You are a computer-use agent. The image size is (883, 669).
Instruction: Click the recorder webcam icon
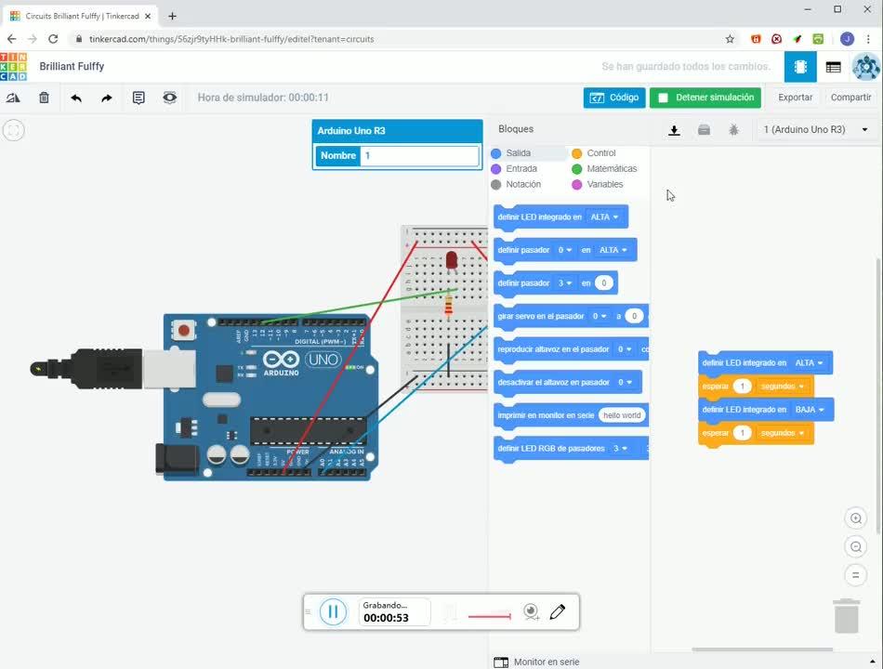tap(531, 611)
